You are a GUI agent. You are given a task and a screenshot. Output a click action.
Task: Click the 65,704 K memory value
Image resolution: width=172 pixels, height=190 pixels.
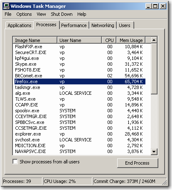pyautogui.click(x=134, y=81)
